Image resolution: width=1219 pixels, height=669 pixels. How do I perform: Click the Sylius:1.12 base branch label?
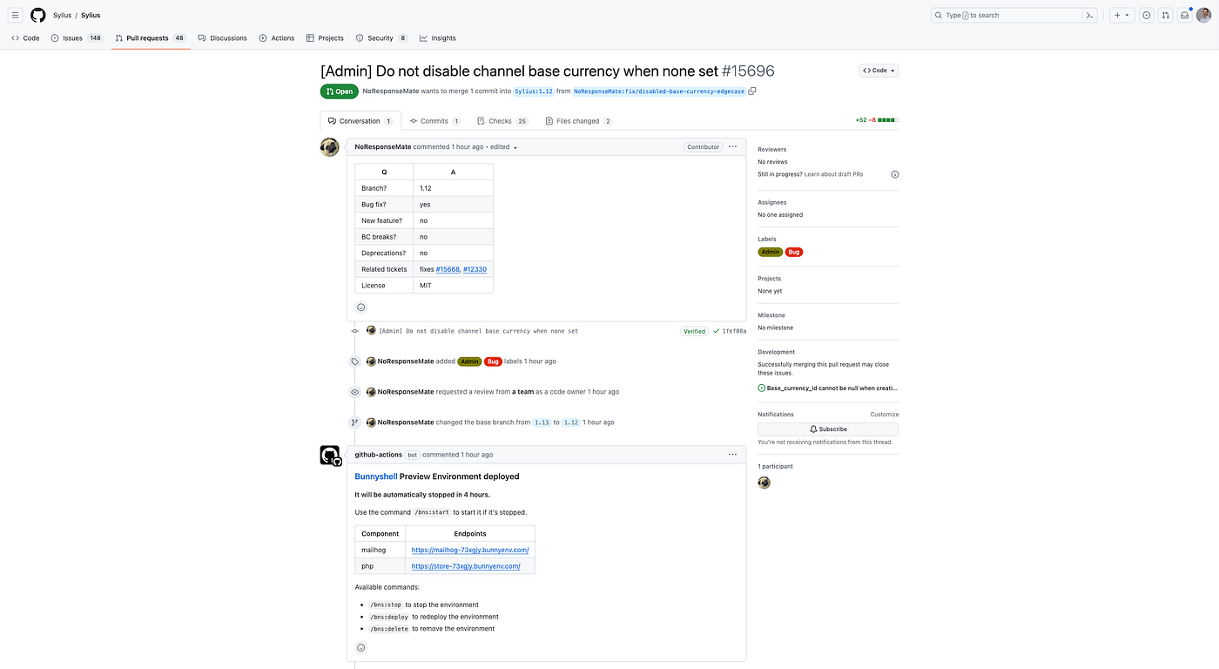point(533,91)
